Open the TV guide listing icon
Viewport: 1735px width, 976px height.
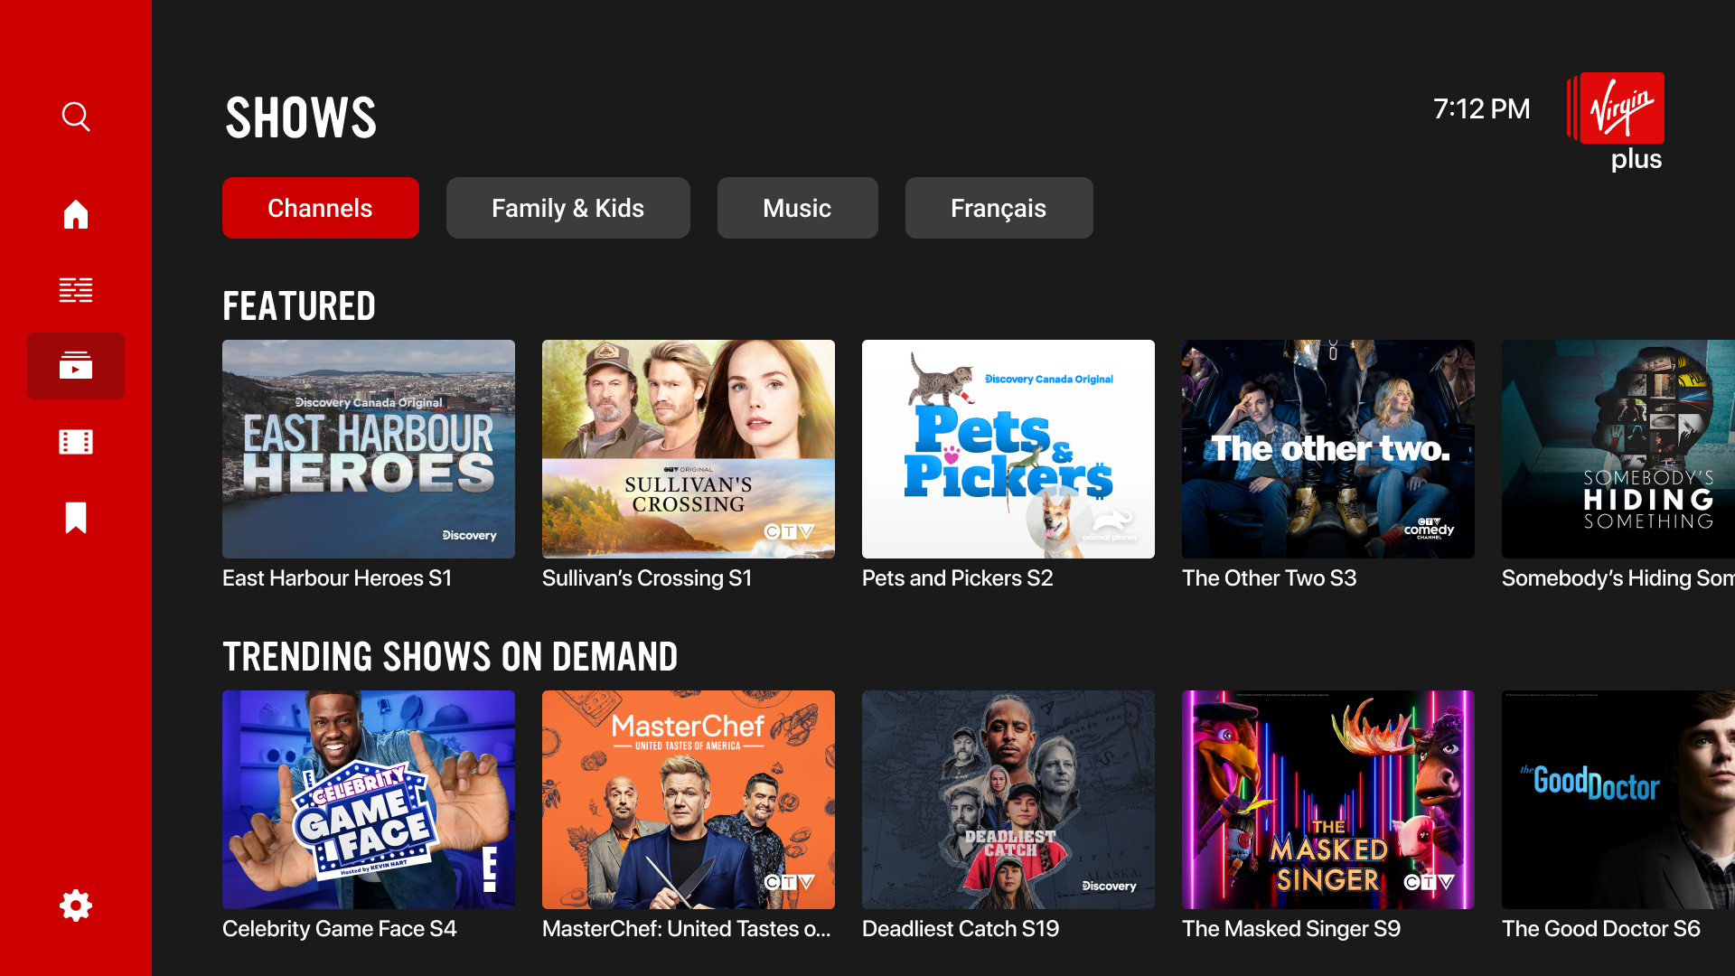(x=76, y=290)
